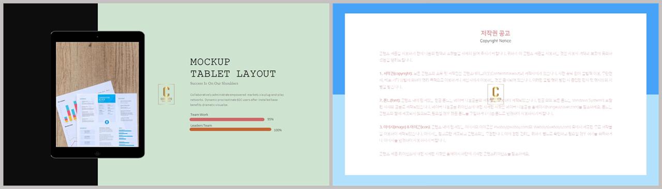Click the '2. 폰트(font)' paragraph

click(495, 108)
